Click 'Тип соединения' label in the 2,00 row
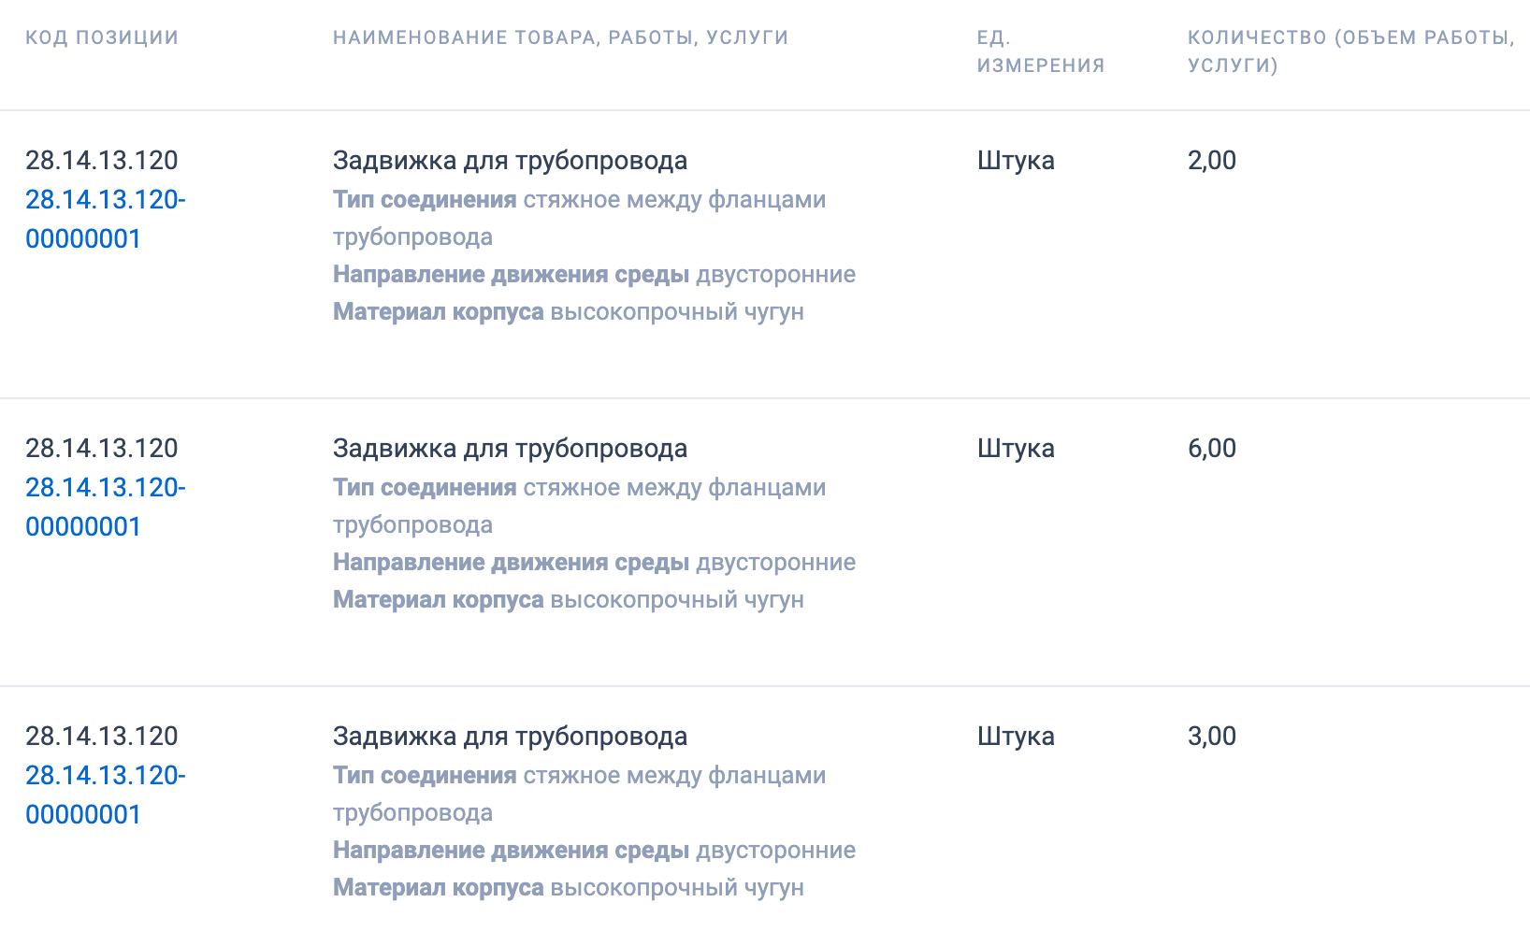This screenshot has width=1530, height=931. click(x=425, y=200)
